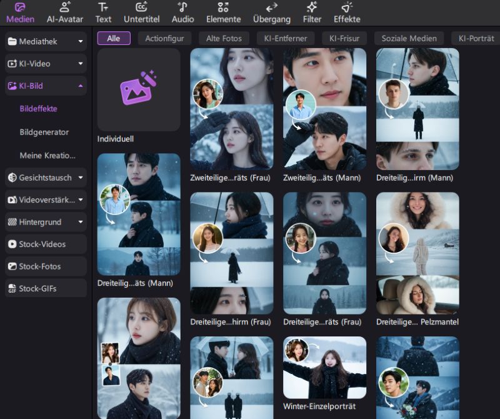Open the Effekte panel
The height and width of the screenshot is (419, 500).
coord(346,8)
